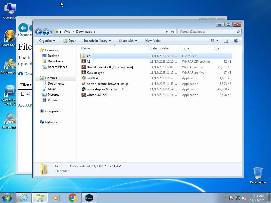Show hidden icons arrow in system tray
The width and height of the screenshot is (271, 203).
click(225, 198)
